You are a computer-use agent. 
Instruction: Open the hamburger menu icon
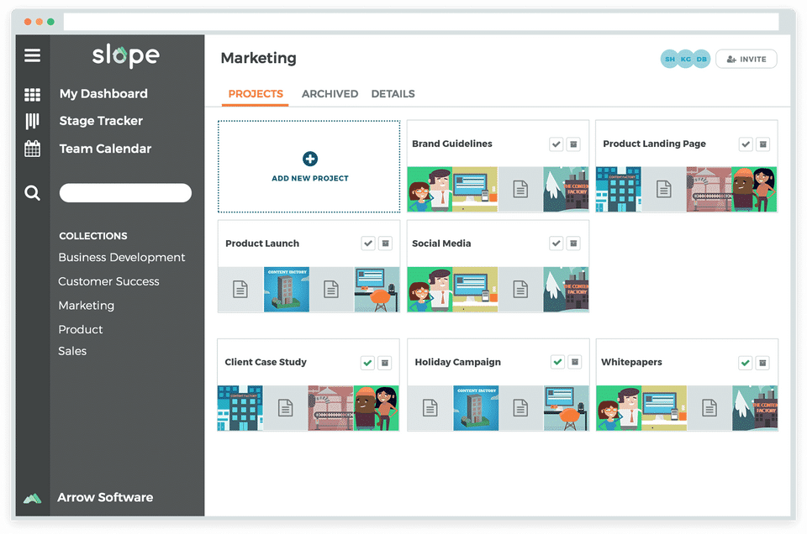32,55
